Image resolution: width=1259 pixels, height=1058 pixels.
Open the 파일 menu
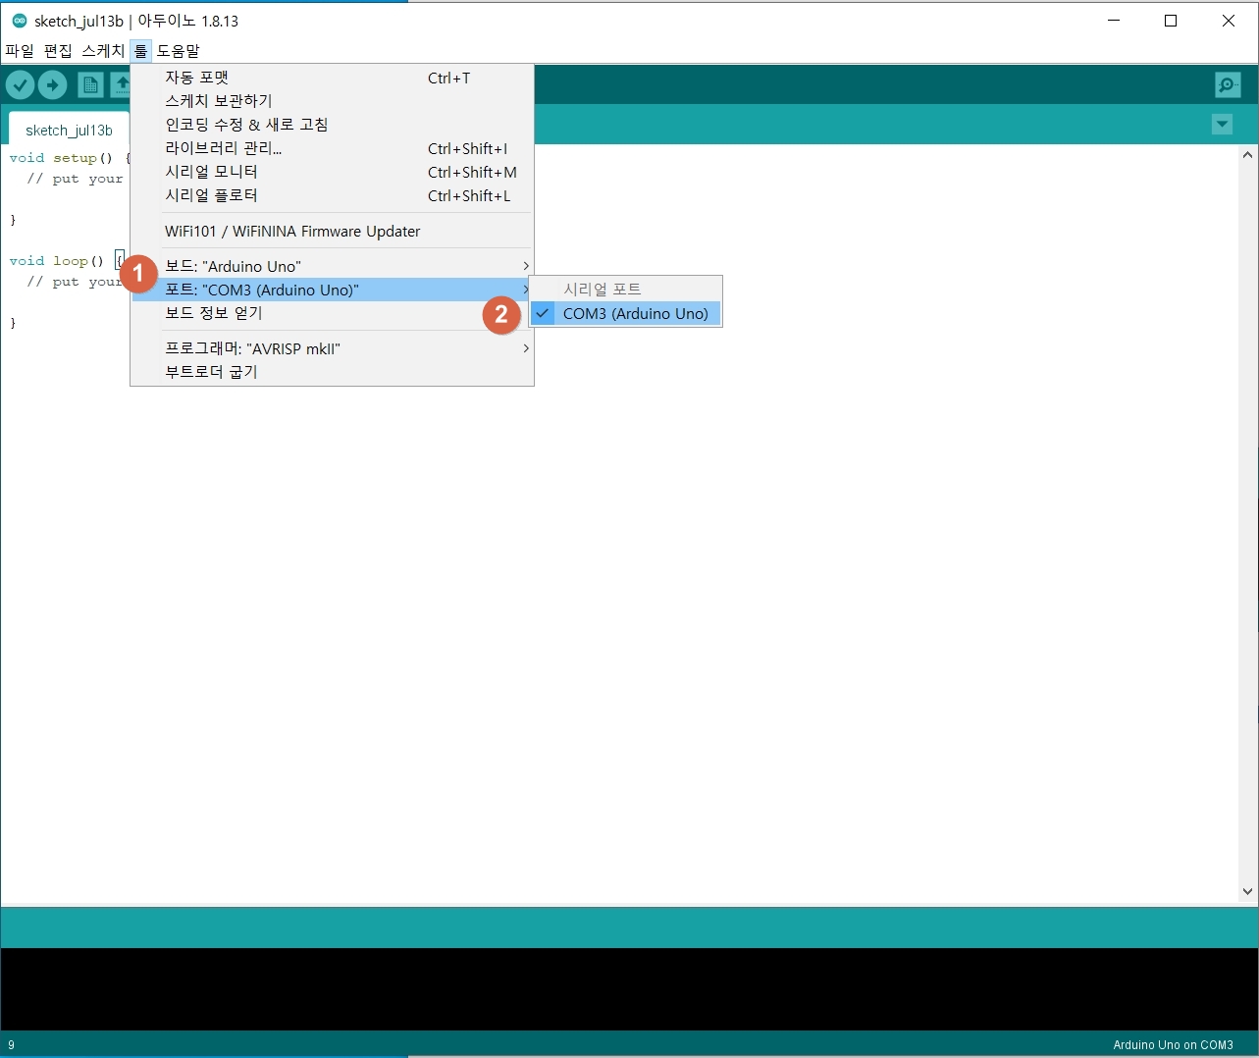coord(20,51)
